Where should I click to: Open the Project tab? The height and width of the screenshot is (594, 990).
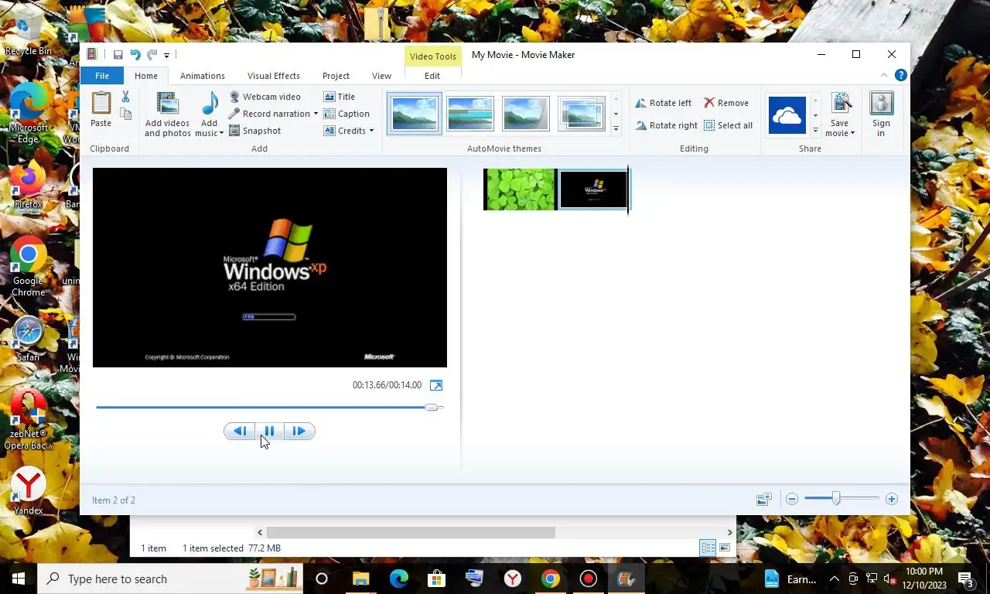point(336,76)
